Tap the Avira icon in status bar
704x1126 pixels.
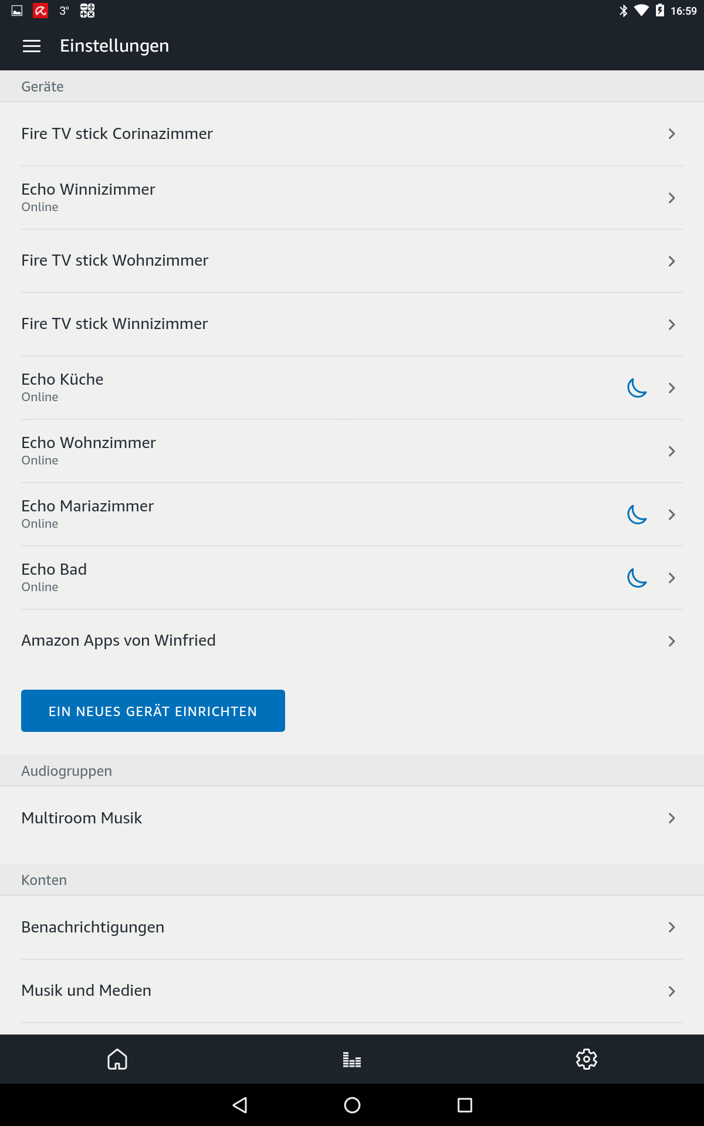click(40, 11)
